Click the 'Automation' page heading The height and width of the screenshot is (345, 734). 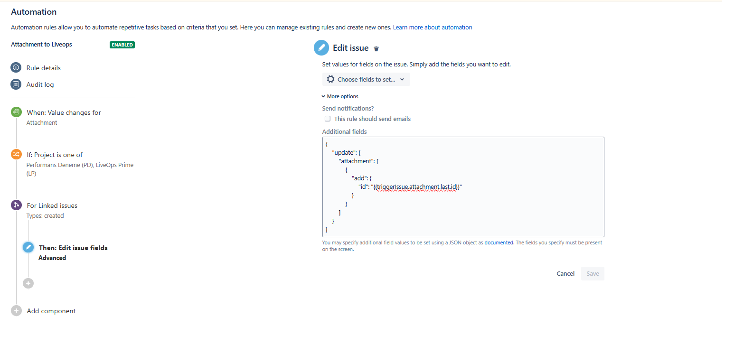point(34,12)
